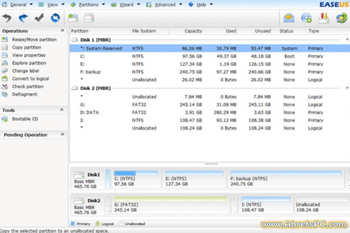350x233 pixels.
Task: Select E: (NTFS) block in disk map
Action: pyautogui.click(x=194, y=179)
